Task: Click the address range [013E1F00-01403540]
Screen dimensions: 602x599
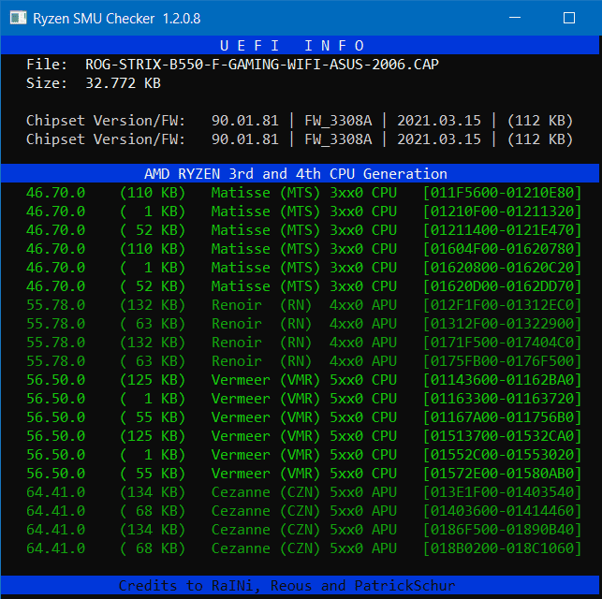Action: (502, 492)
